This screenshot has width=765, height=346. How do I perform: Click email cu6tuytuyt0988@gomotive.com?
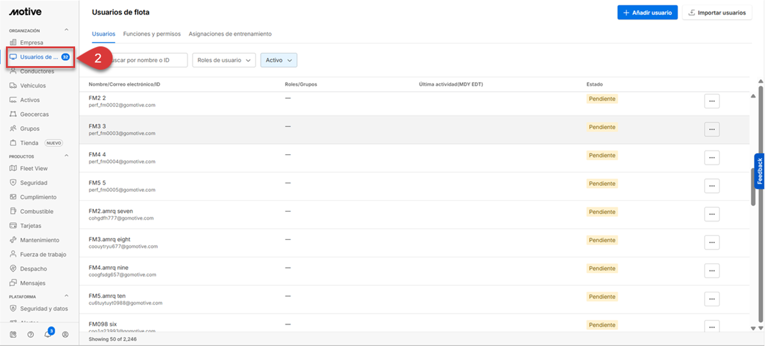pos(125,303)
